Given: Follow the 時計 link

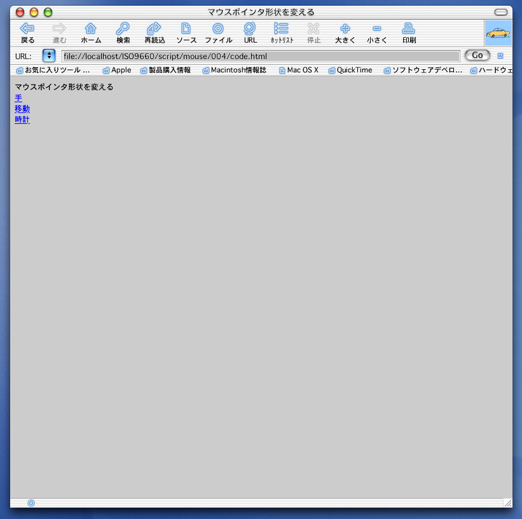Looking at the screenshot, I should point(22,119).
